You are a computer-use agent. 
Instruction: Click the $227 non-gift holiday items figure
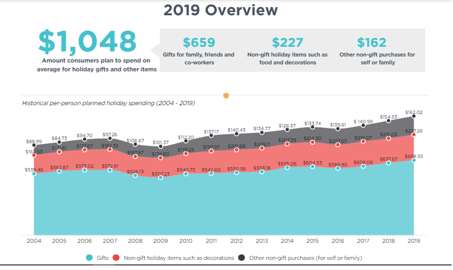tap(287, 42)
